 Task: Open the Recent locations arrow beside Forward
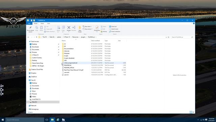pos(34,37)
